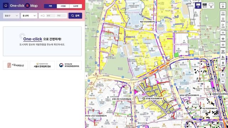This screenshot has height=128, width=228.
Task: Click the 검색 search button
Action: click(75, 16)
